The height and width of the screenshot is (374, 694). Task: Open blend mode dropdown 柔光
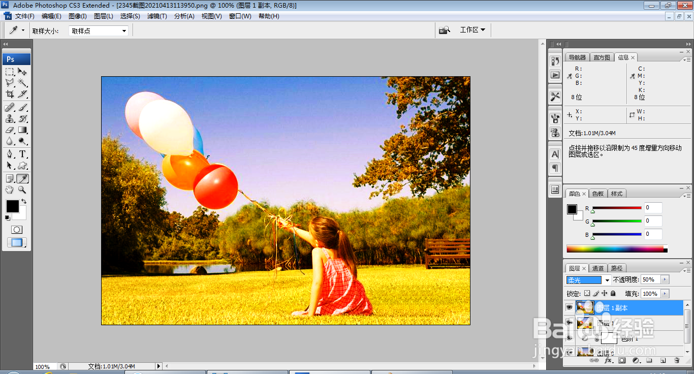click(x=589, y=280)
